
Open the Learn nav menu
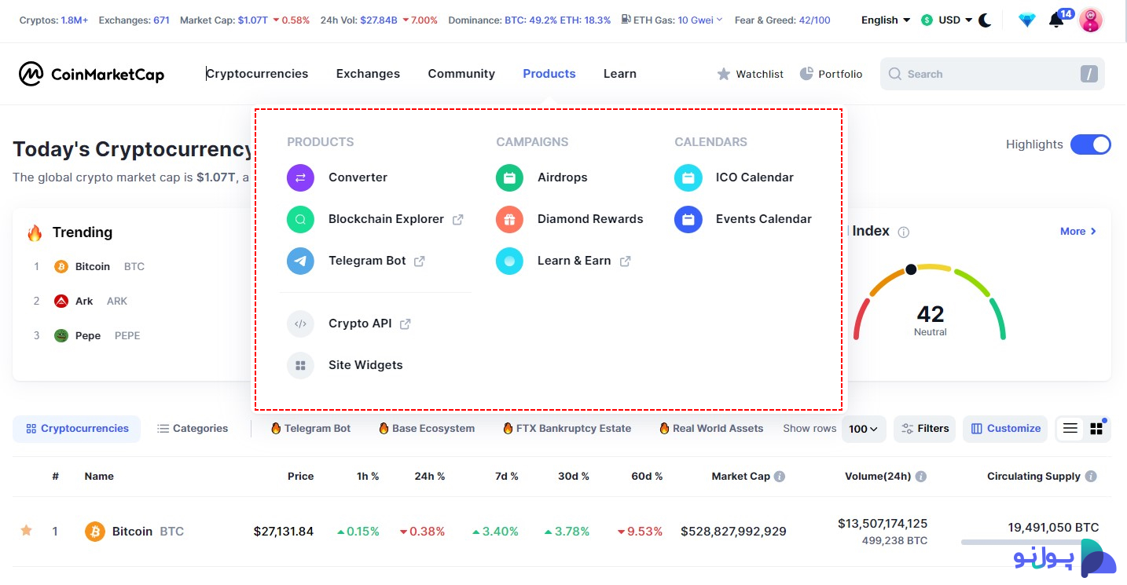point(620,74)
